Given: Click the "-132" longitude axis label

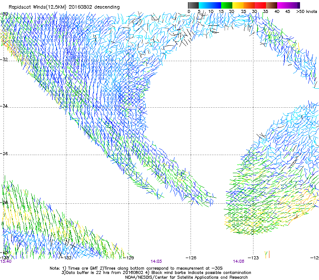Looking at the screenshot, I should (x=66, y=258).
